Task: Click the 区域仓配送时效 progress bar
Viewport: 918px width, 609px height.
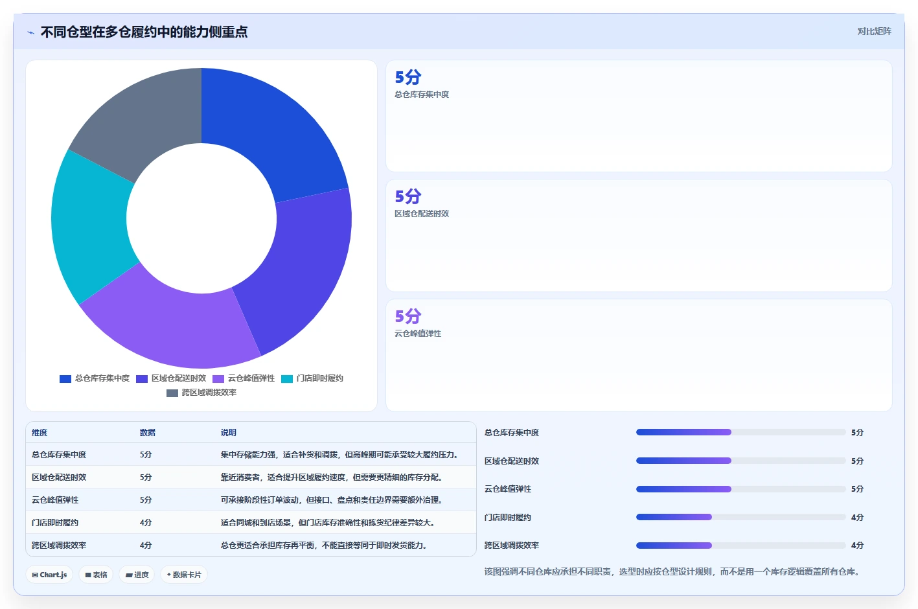Action: pos(740,461)
